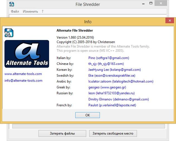Click the Alternate Tools logo image
Viewport: 176px width, 141px height.
[x=27, y=54]
